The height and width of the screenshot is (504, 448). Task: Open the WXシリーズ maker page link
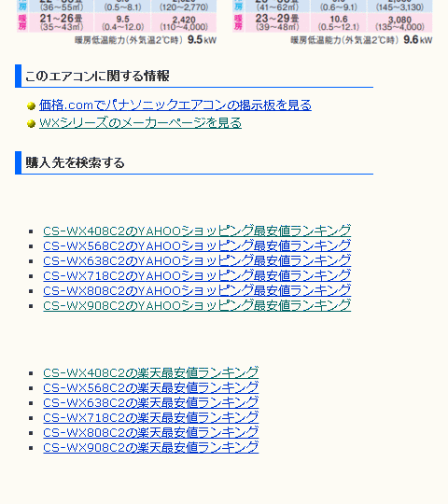pyautogui.click(x=140, y=123)
